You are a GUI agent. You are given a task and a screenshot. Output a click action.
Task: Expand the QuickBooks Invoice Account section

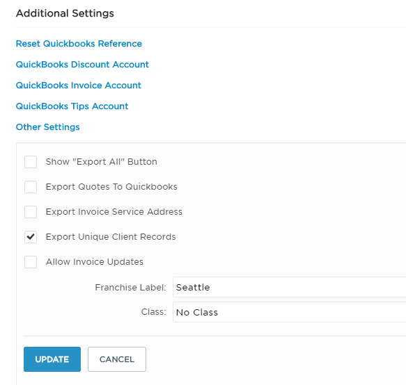click(79, 85)
